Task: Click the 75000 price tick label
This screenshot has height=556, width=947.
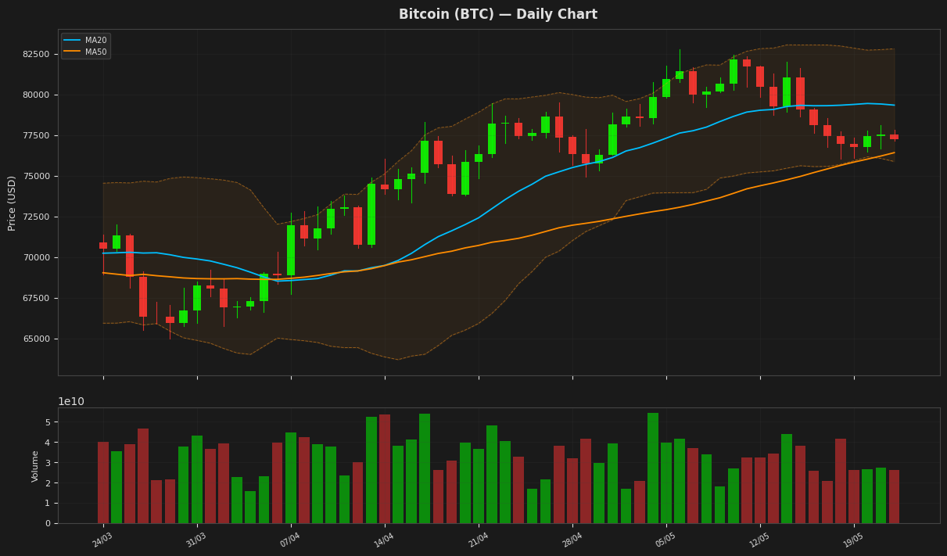Action: tap(37, 176)
